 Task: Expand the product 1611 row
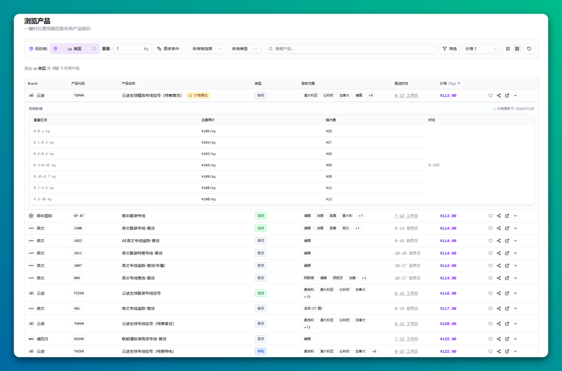pos(515,253)
